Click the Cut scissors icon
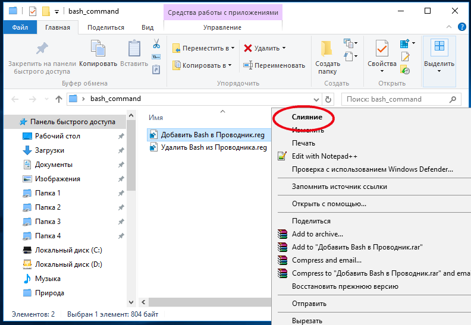This screenshot has width=471, height=325. tap(156, 43)
